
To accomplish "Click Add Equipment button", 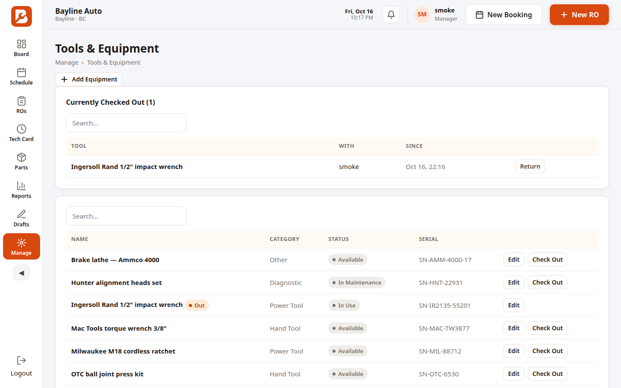I will [x=89, y=79].
